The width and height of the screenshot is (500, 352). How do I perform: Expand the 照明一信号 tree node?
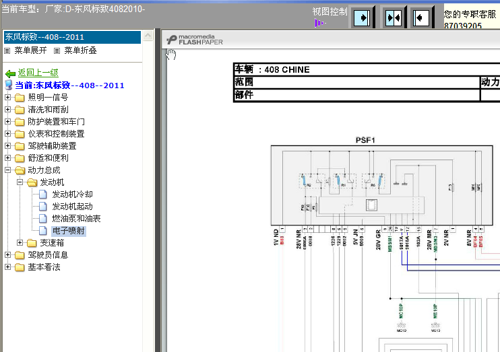[x=7, y=97]
